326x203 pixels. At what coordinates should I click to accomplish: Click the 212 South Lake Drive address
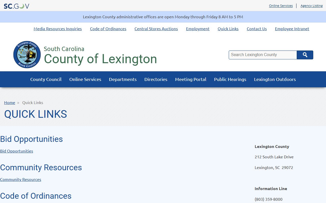click(274, 157)
